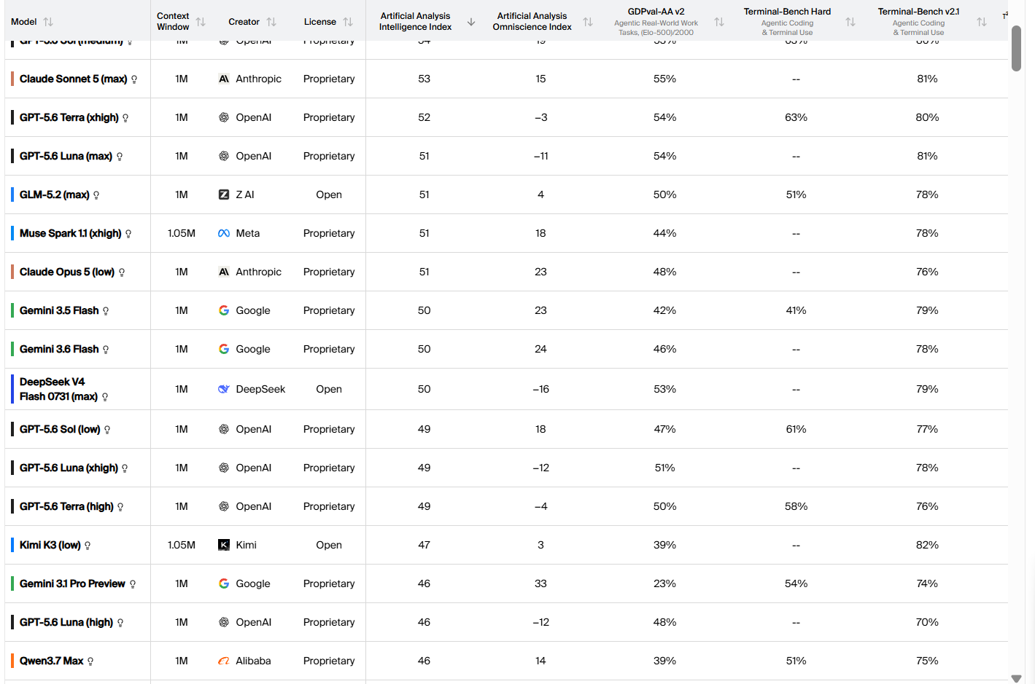Sort by Context Window column arrows
Viewport: 1035px width, 684px height.
pyautogui.click(x=201, y=22)
